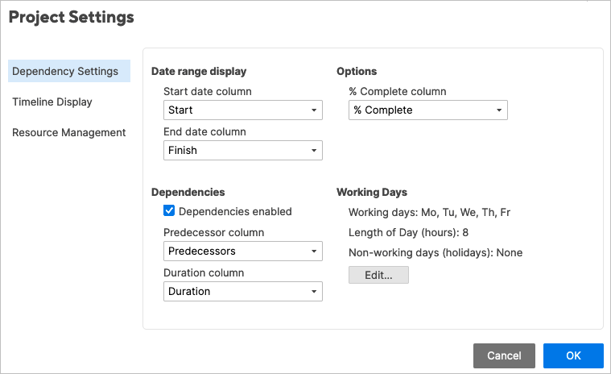Expand the Duration column dropdown
This screenshot has width=611, height=374.
pos(242,292)
